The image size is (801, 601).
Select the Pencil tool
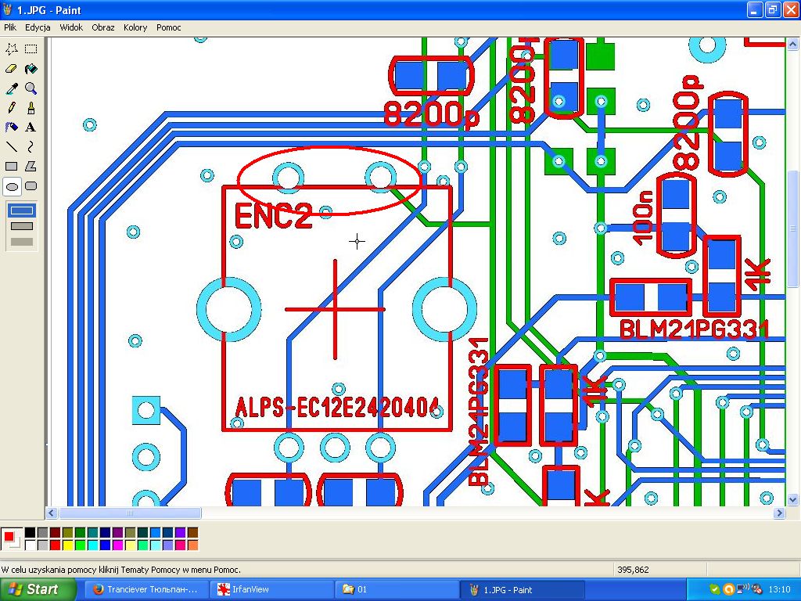12,108
